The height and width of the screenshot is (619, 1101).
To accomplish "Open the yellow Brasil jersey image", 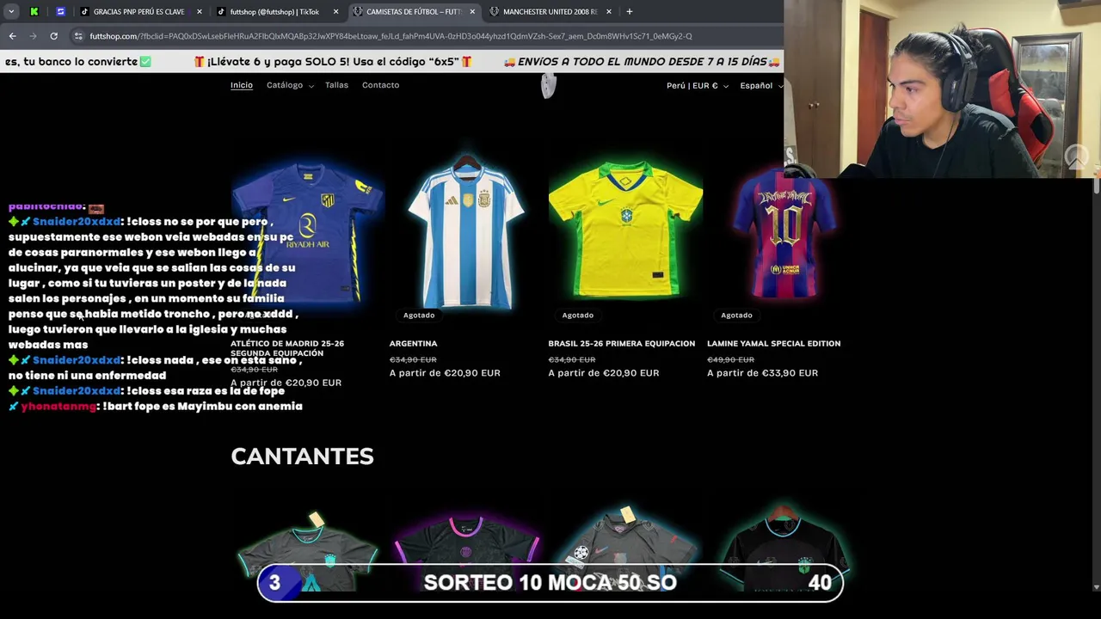I will coord(625,232).
